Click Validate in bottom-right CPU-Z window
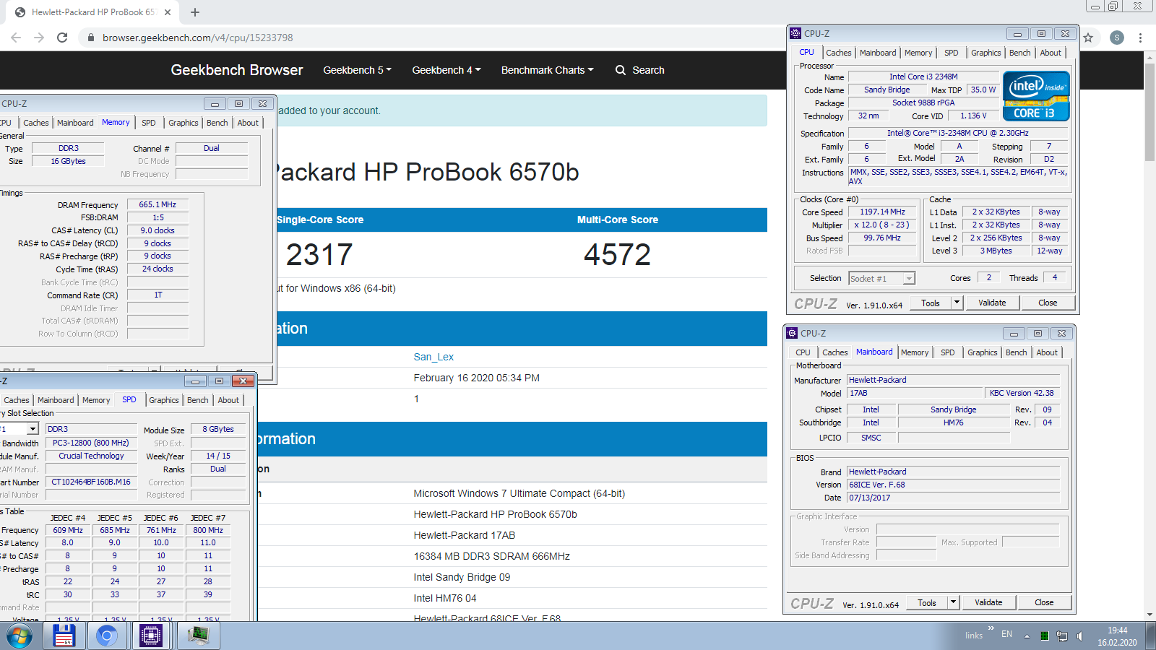The image size is (1156, 650). point(988,602)
